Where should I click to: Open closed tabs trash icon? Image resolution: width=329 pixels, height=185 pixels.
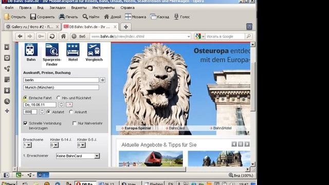249,26
